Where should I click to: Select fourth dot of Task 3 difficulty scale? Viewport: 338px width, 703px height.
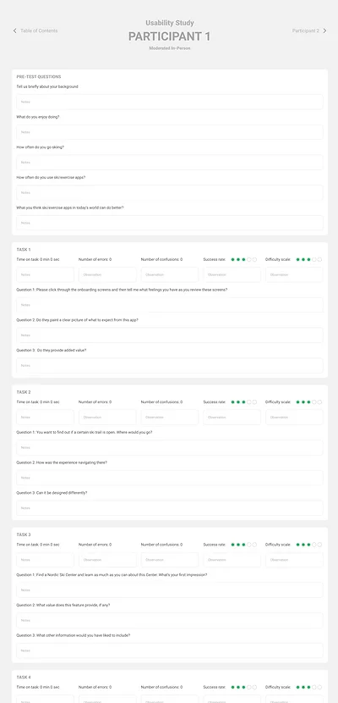pos(314,545)
